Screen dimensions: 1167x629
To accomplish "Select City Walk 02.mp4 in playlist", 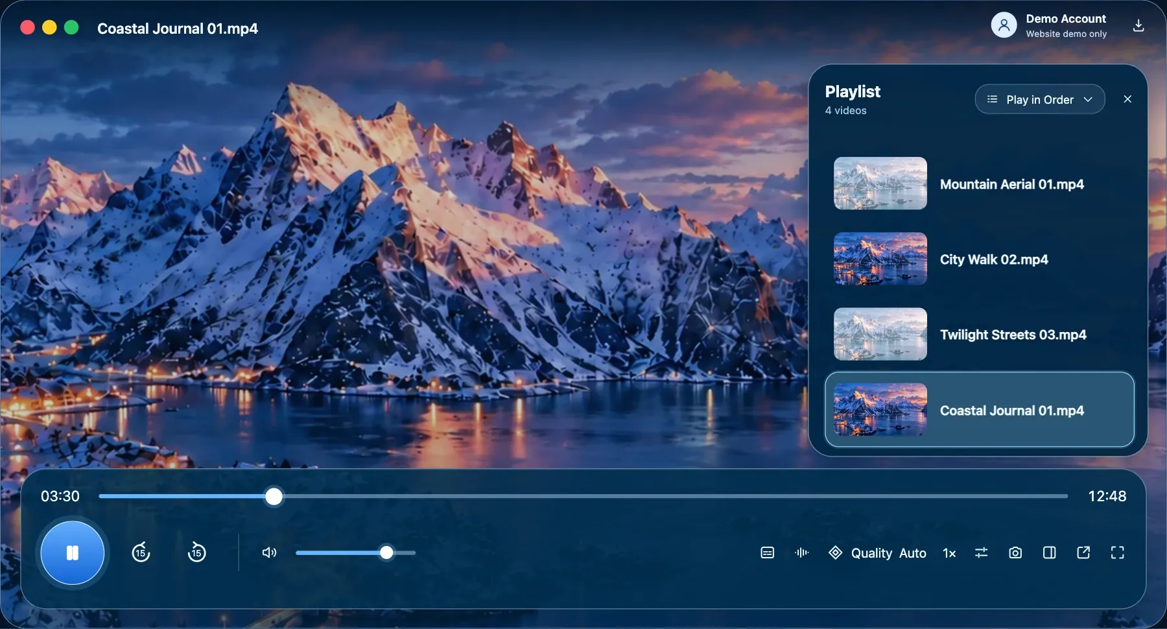I will click(x=980, y=259).
